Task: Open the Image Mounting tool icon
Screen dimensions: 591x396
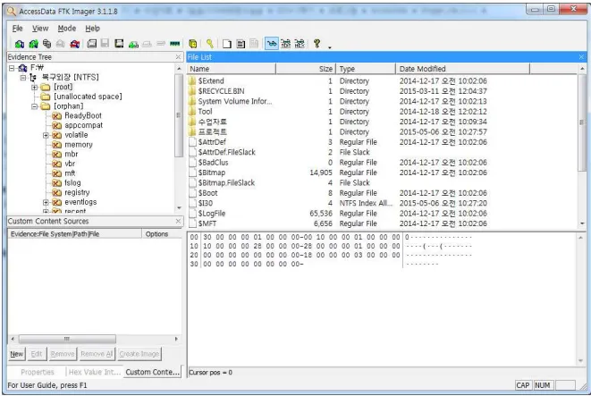Action: [x=46, y=44]
